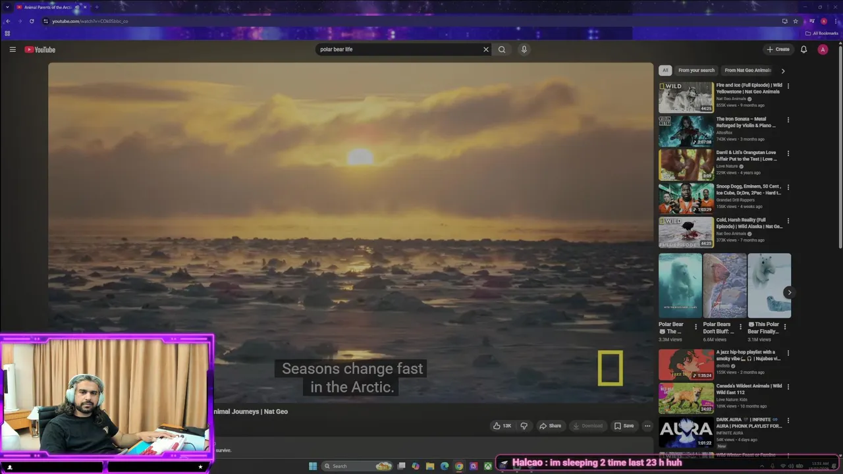This screenshot has height=474, width=843.
Task: Open Chrome from the taskbar
Action: click(459, 466)
